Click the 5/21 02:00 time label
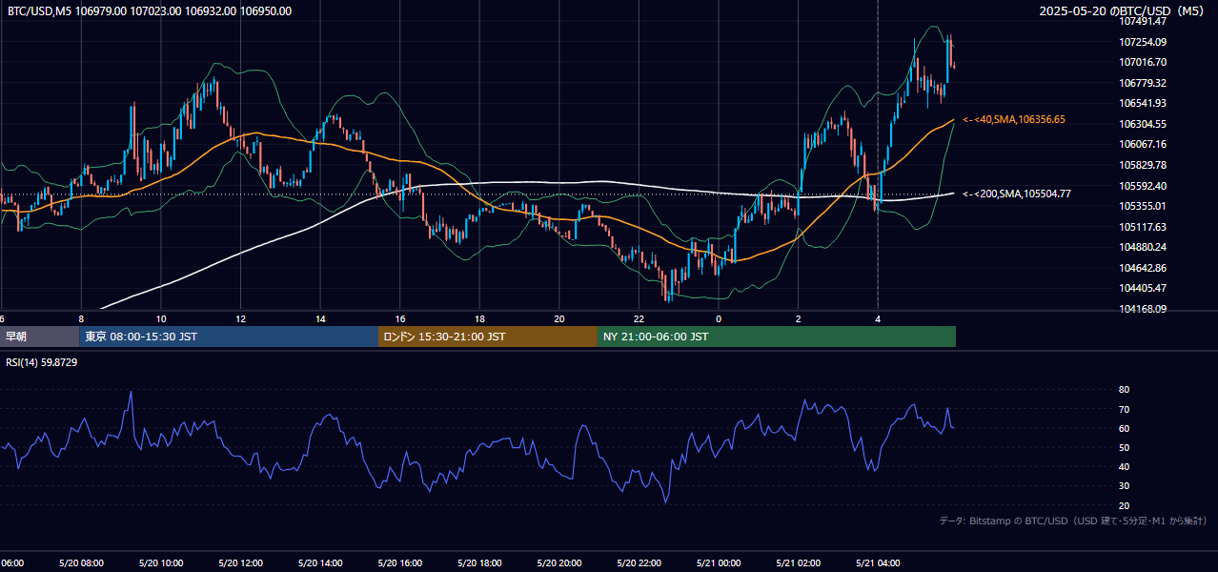 (x=798, y=563)
